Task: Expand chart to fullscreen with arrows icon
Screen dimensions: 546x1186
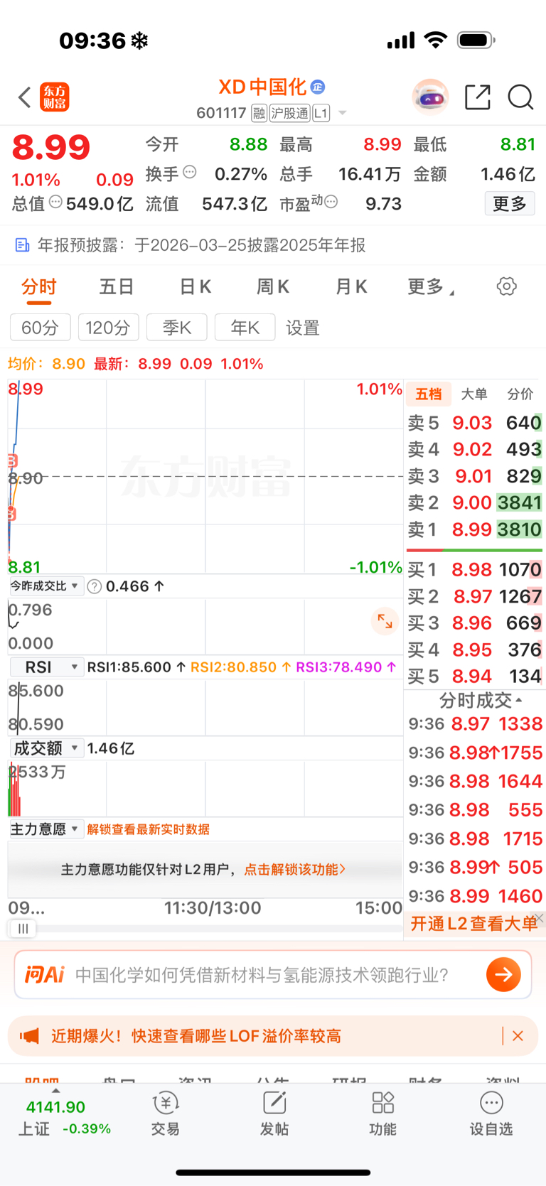Action: pos(385,621)
